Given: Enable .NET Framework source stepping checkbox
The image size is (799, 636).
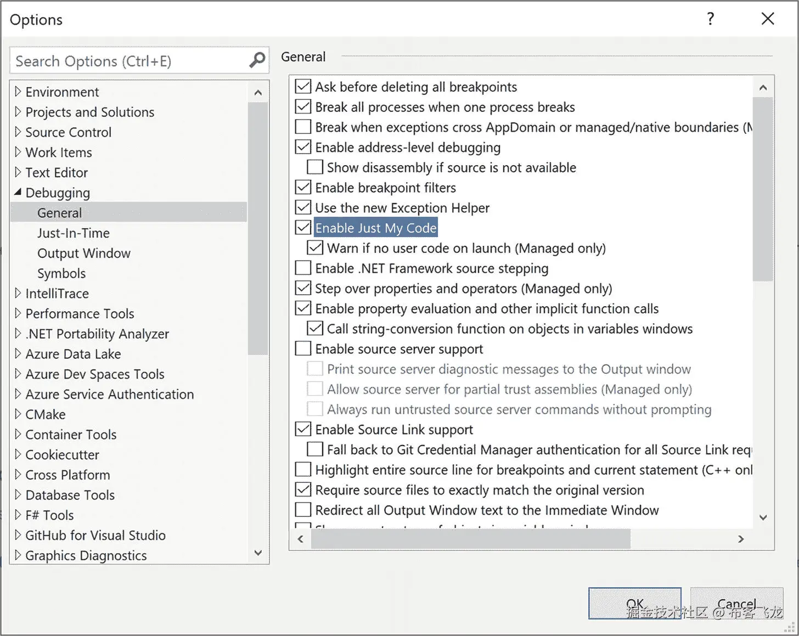Looking at the screenshot, I should pyautogui.click(x=303, y=268).
